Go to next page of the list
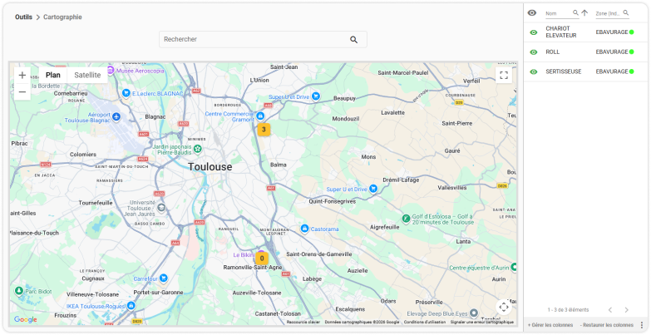651x335 pixels. [627, 310]
